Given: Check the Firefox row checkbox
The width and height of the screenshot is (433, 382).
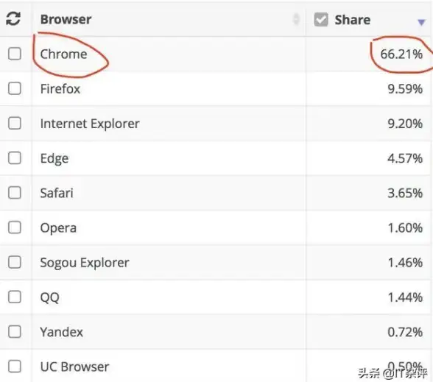Looking at the screenshot, I should pos(15,88).
